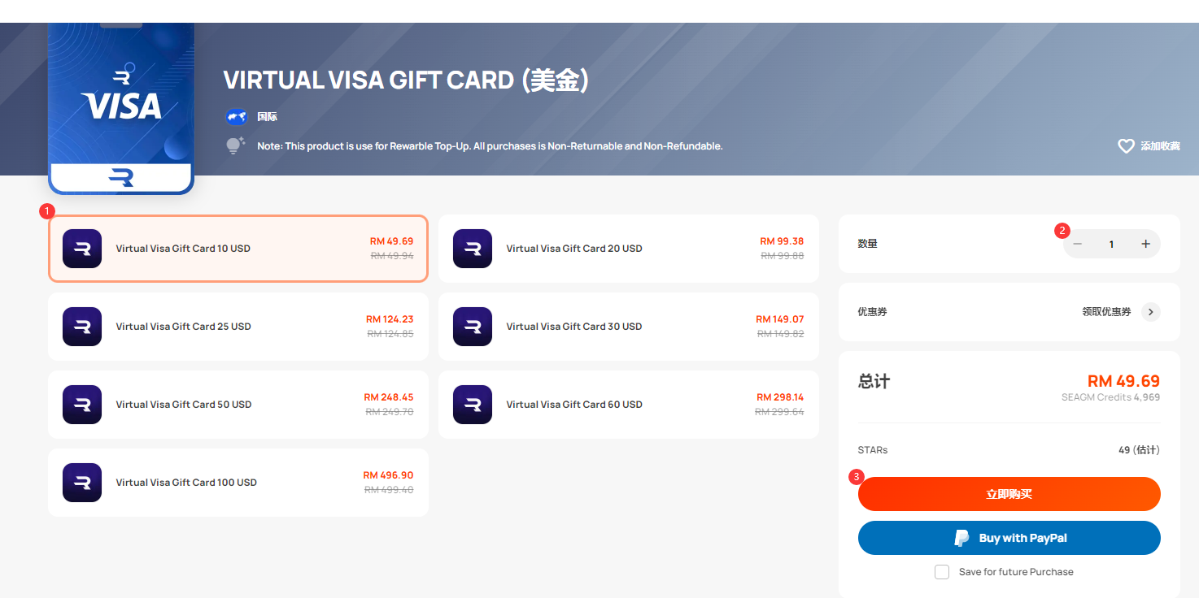Click the icon of 20 USD card
The image size is (1199, 598).
[x=473, y=249]
